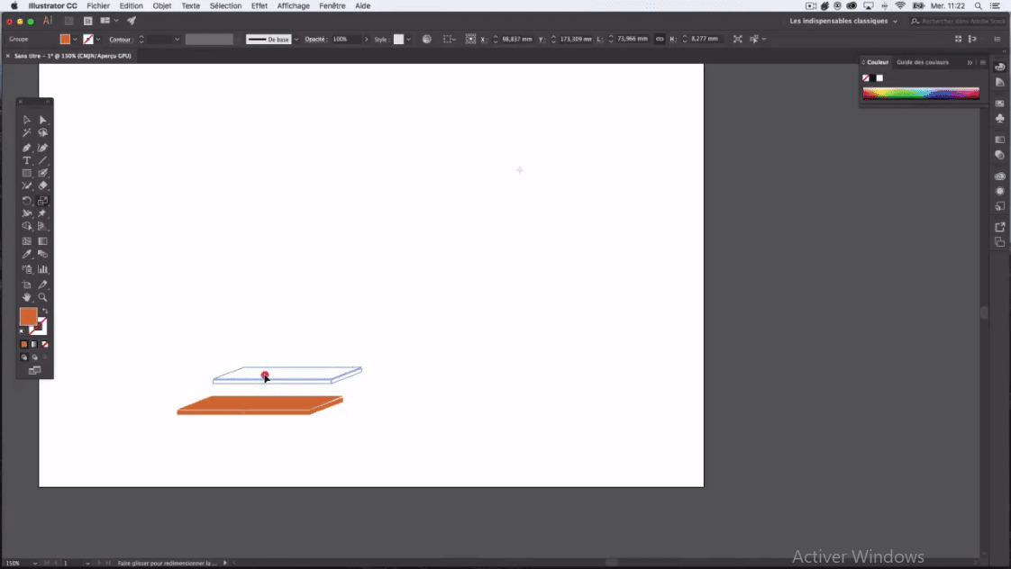Open the Libraries Creative Cloud panel icon

[x=1000, y=176]
